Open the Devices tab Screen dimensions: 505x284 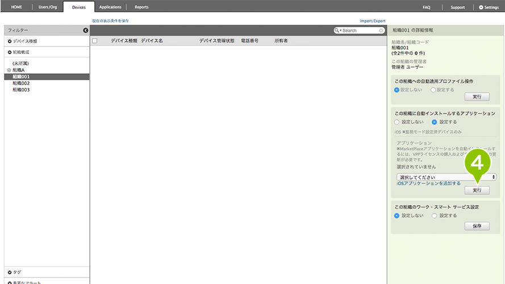(x=79, y=7)
